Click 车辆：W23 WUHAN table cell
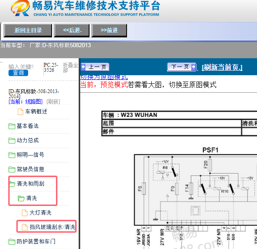This screenshot has width=257, height=249. click(x=179, y=115)
